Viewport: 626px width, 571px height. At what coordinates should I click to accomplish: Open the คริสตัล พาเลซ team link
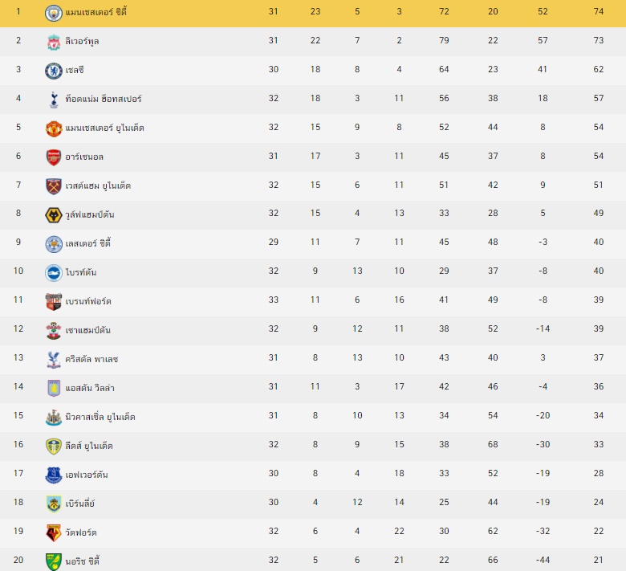point(91,359)
